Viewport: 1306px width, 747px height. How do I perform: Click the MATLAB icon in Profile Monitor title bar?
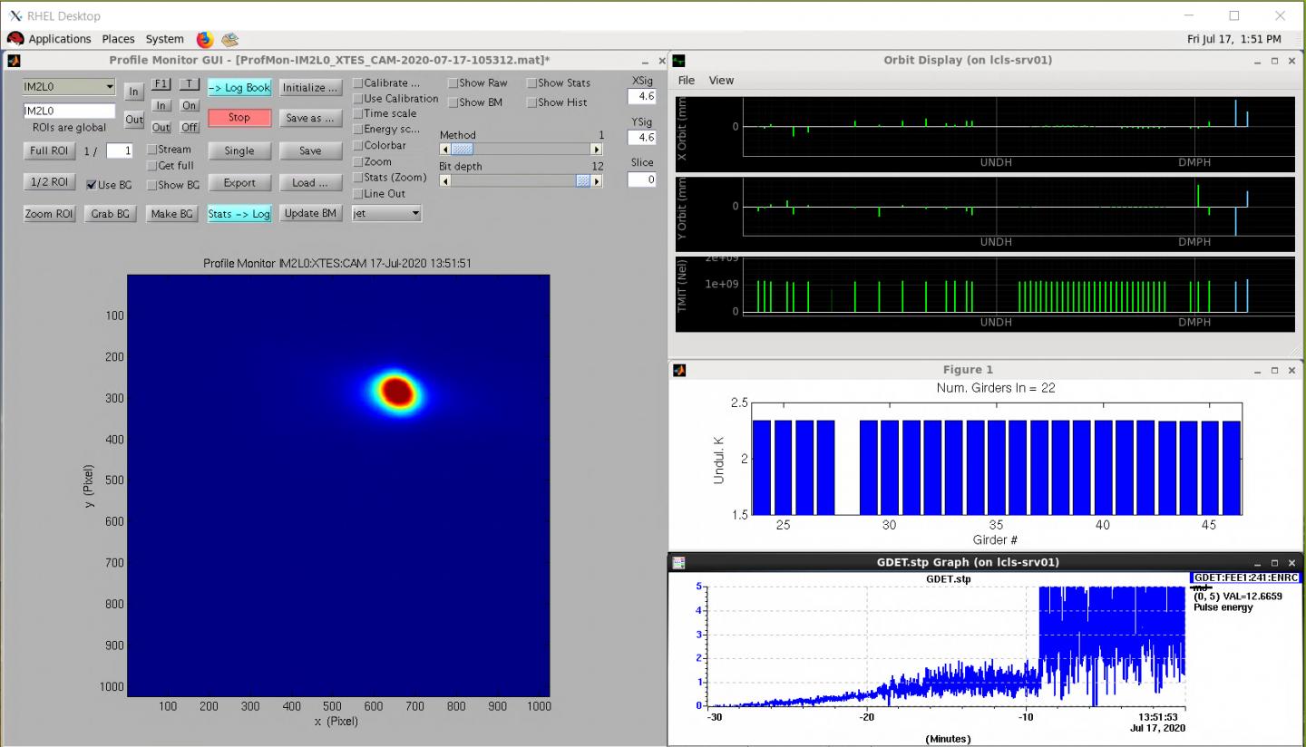14,61
